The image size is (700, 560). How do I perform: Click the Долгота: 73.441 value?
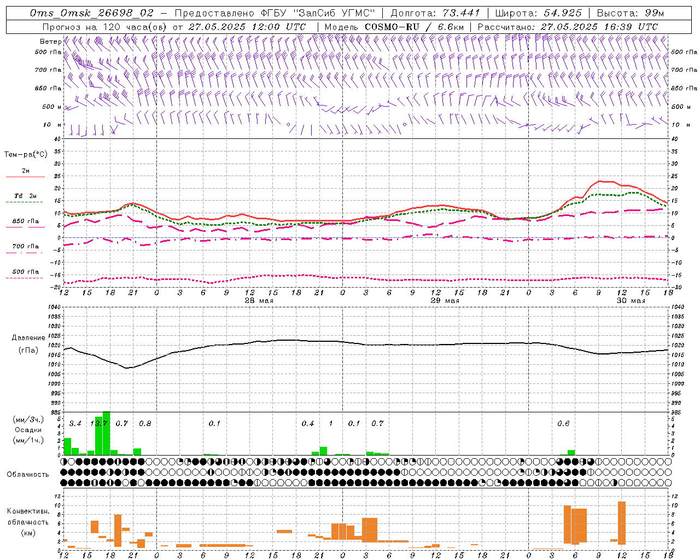coord(435,13)
